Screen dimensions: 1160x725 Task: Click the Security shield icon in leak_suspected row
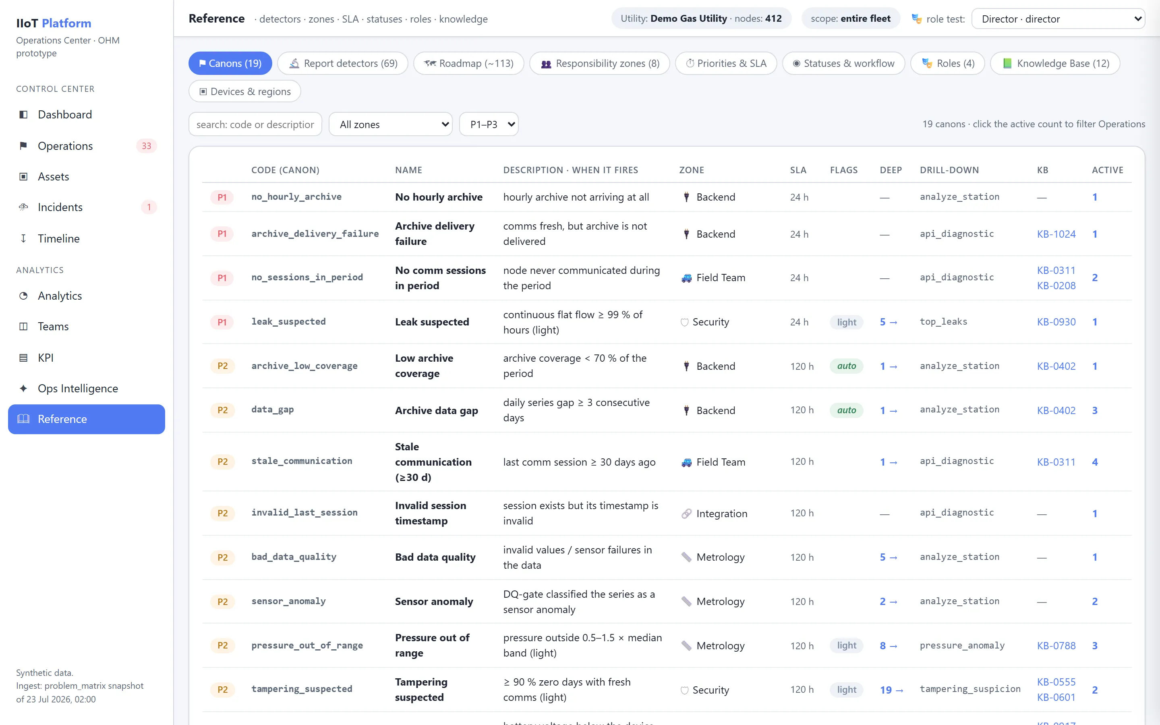point(684,322)
